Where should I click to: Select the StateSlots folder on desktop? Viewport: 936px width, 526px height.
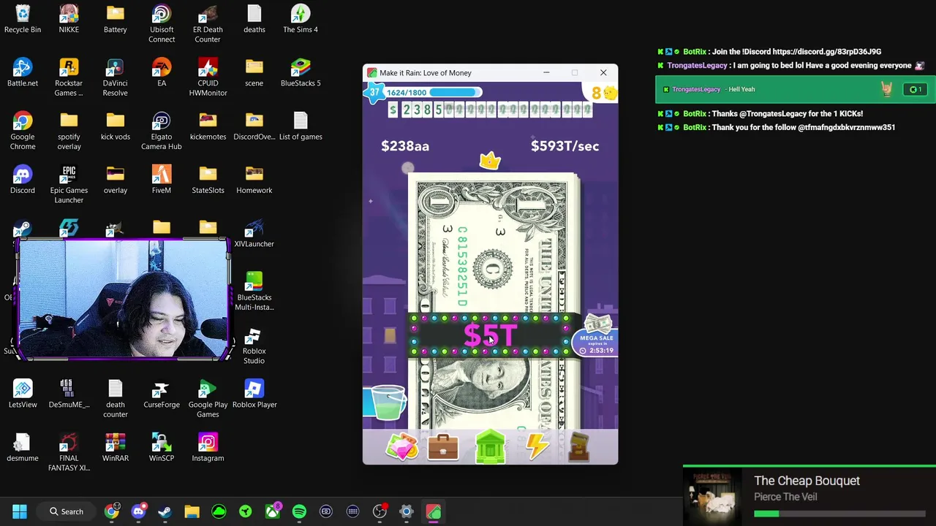coord(208,179)
